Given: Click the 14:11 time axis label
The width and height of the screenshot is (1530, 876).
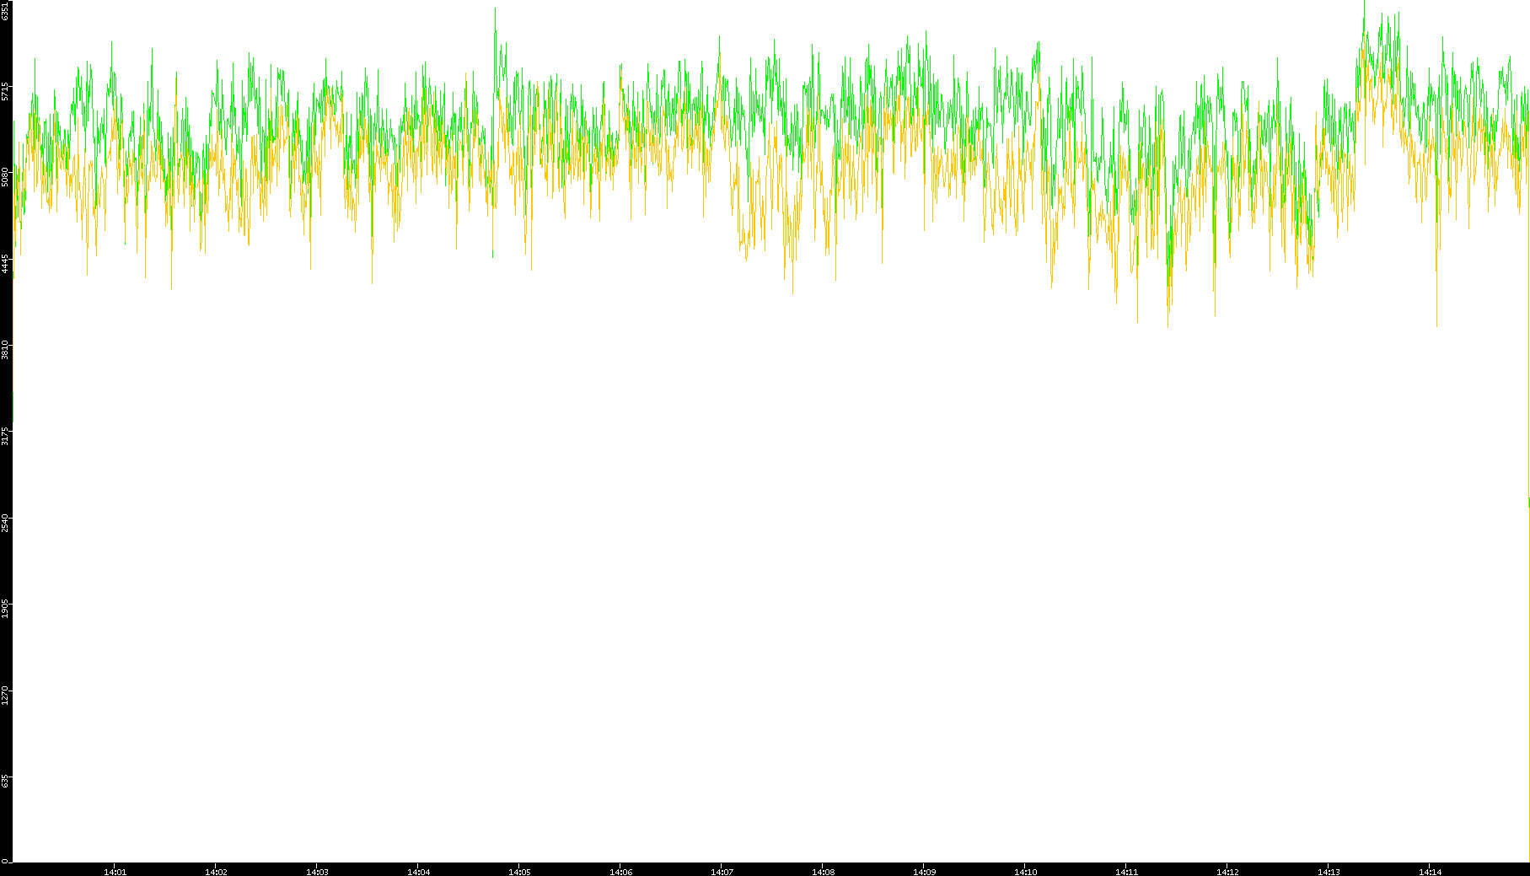Looking at the screenshot, I should (1126, 872).
